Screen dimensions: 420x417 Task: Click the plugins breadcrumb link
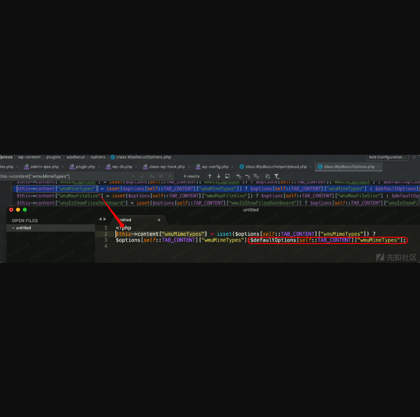point(53,157)
